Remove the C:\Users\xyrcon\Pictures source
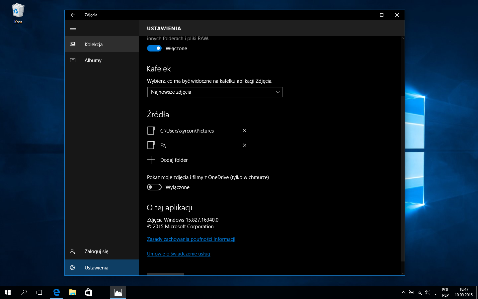 245,131
